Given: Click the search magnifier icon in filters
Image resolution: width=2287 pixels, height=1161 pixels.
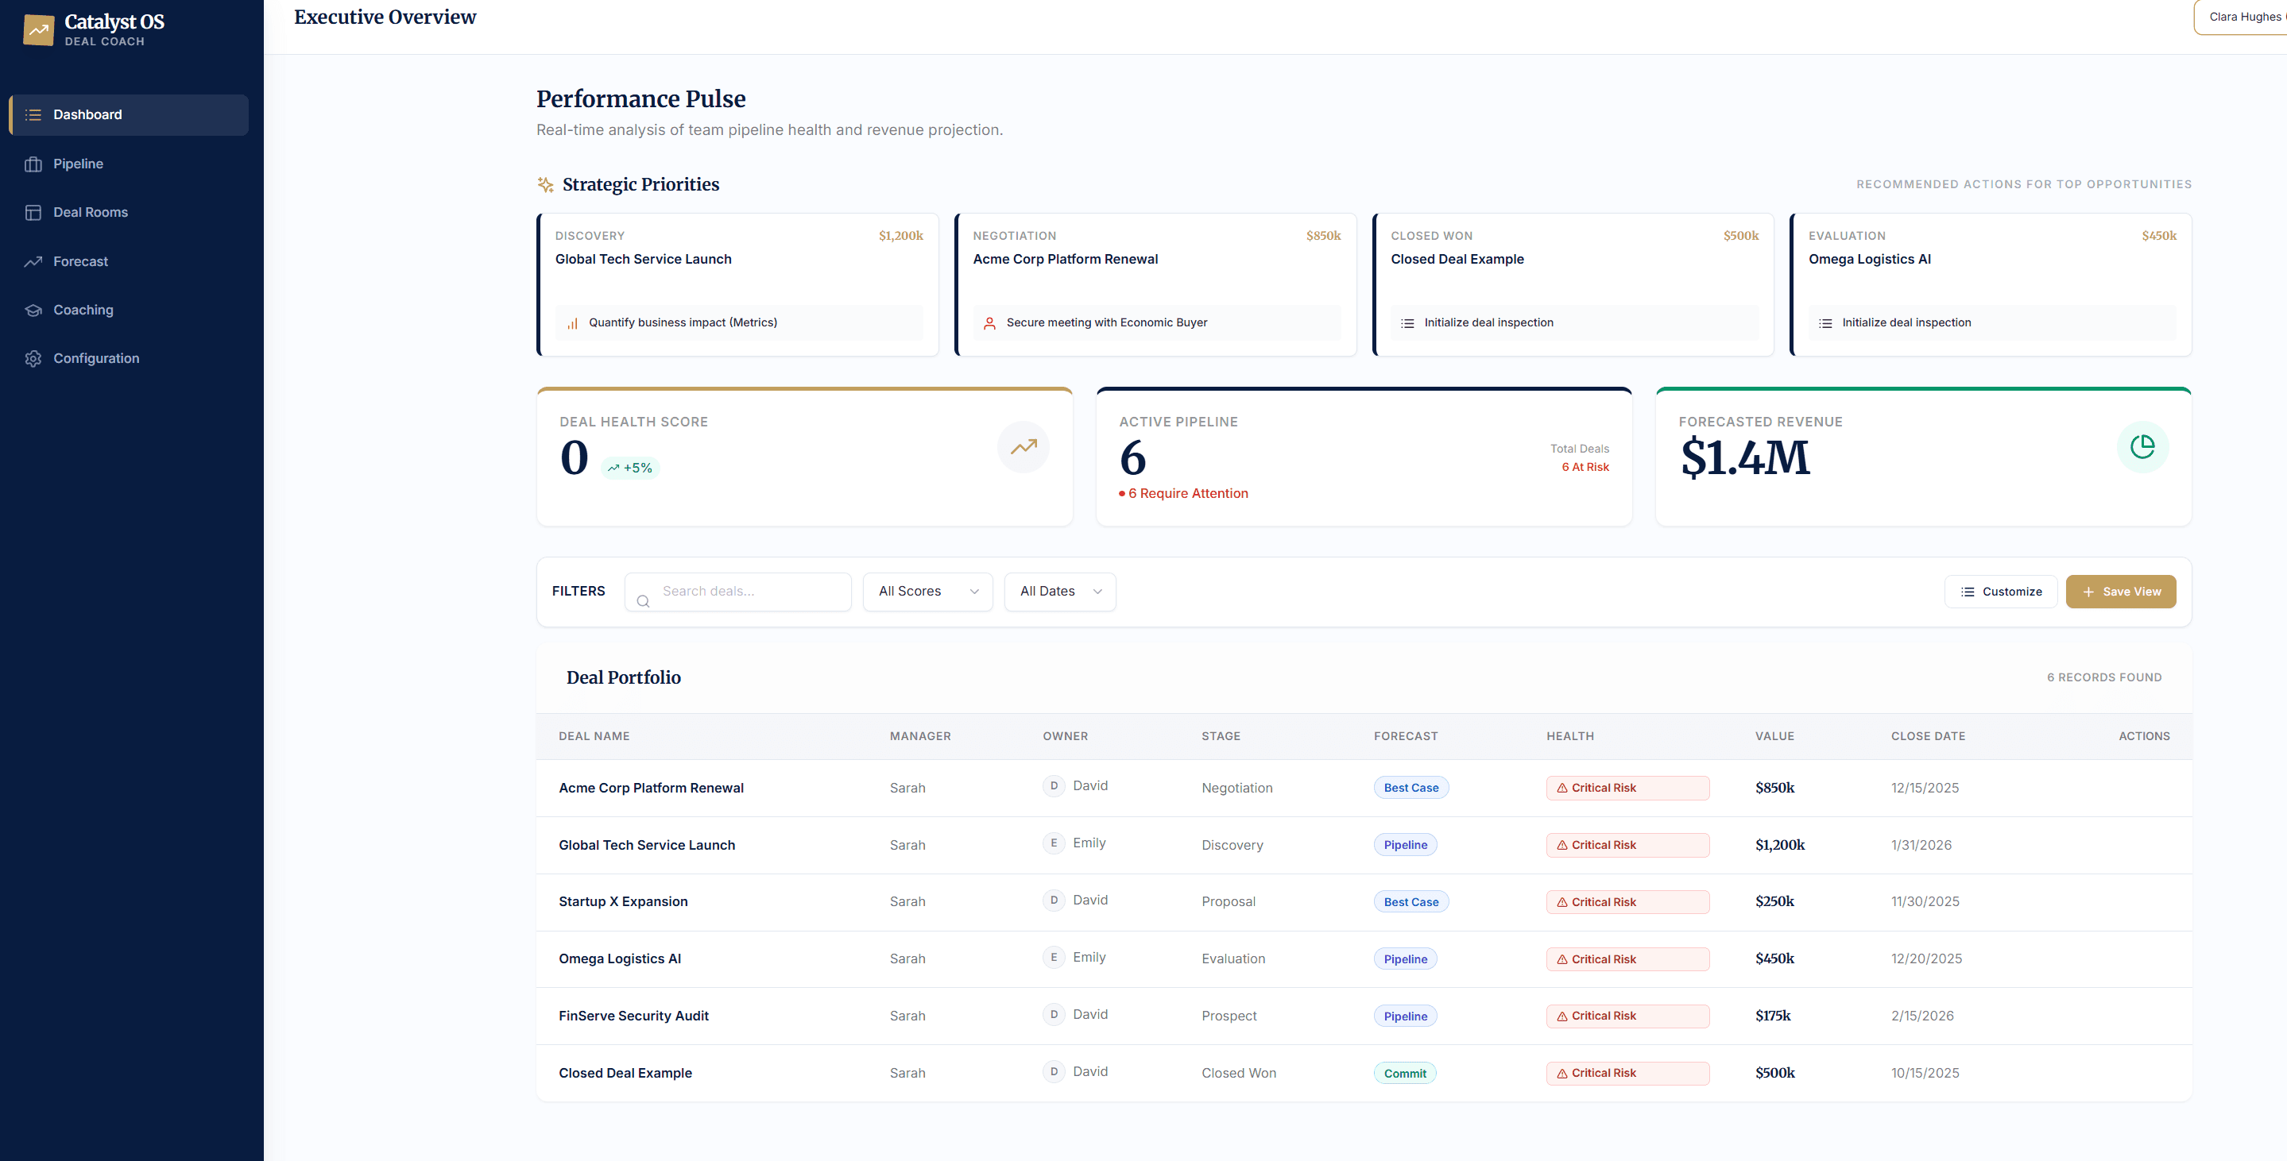Looking at the screenshot, I should click(x=643, y=601).
